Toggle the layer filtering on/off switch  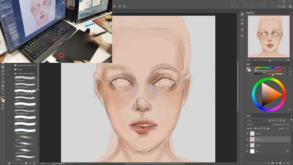pos(292,120)
